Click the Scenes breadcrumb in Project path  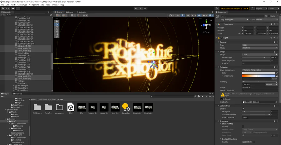[x=52, y=100]
